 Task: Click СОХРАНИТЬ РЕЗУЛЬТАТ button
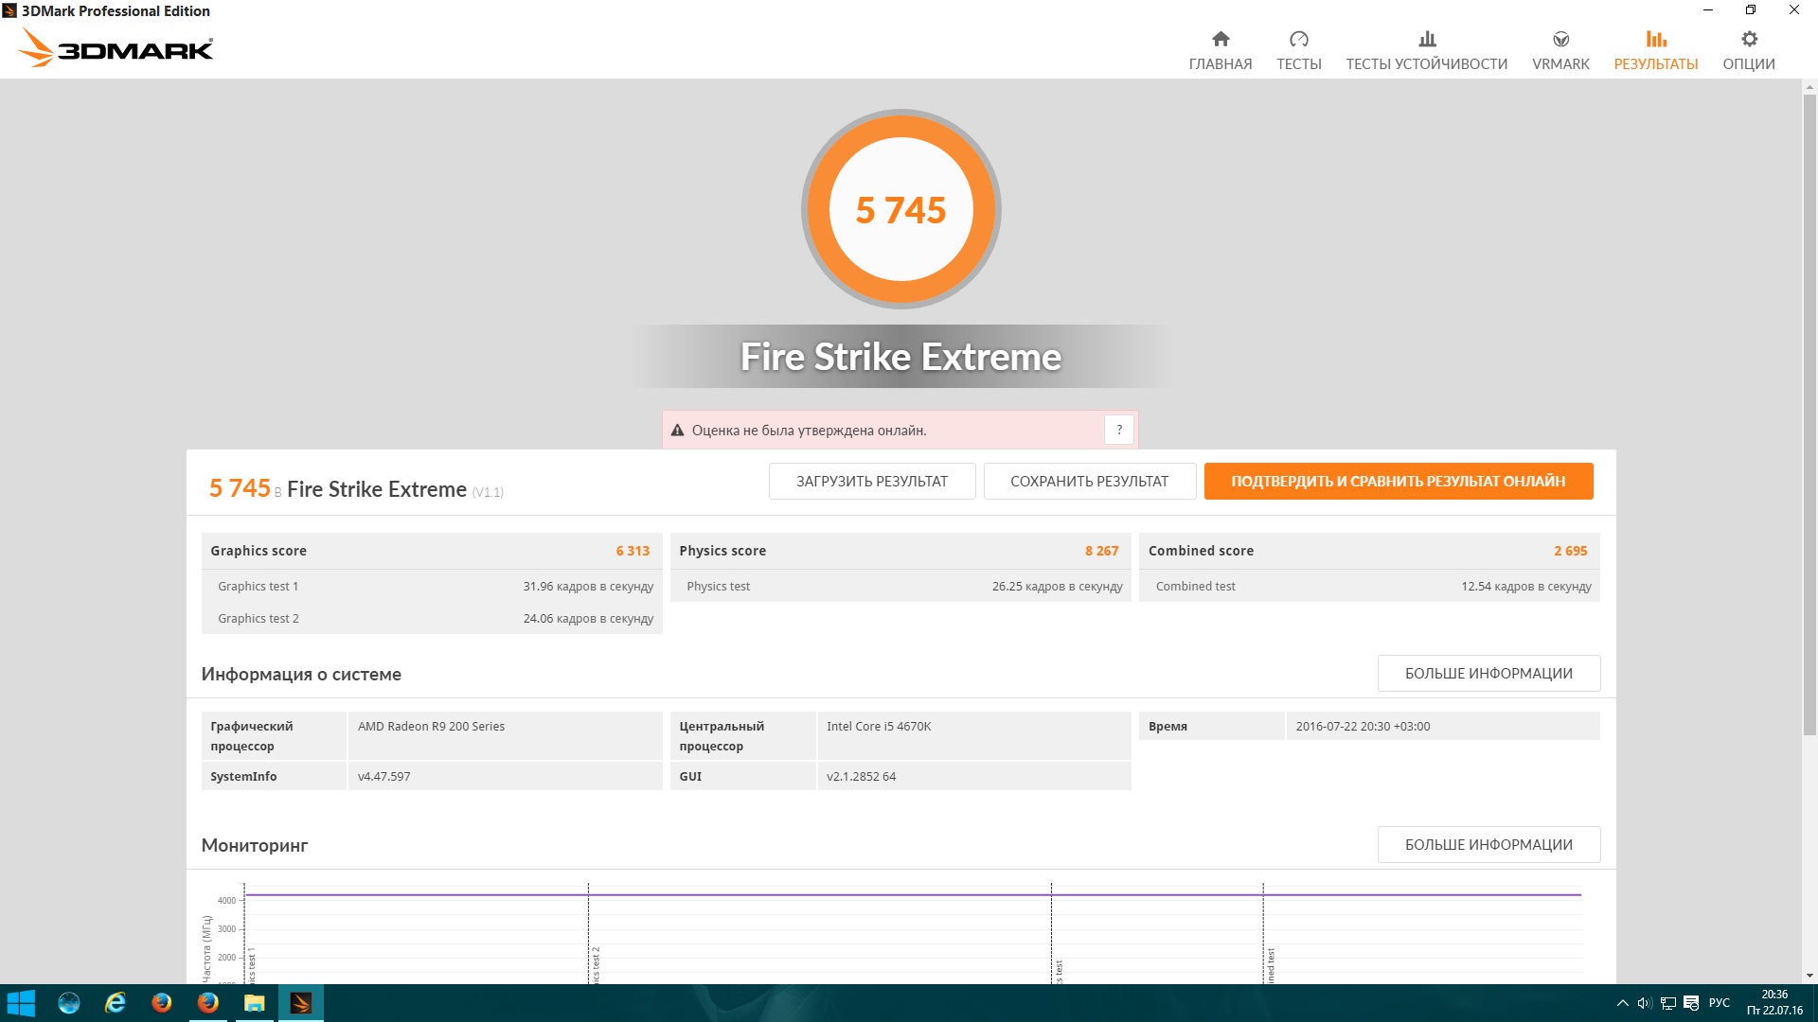(1089, 482)
